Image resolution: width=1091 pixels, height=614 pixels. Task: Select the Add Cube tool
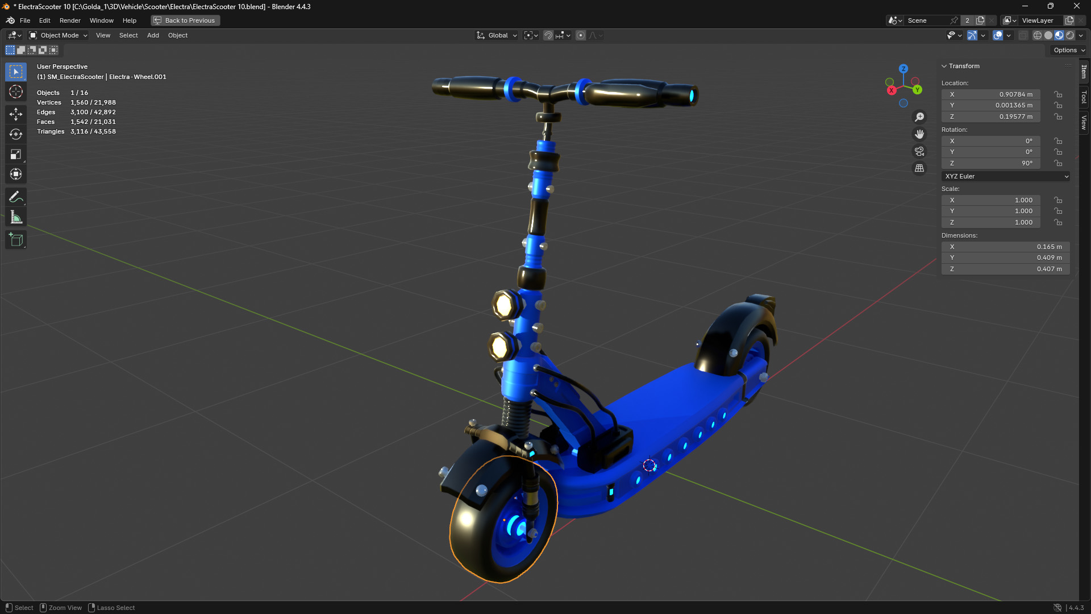point(15,239)
